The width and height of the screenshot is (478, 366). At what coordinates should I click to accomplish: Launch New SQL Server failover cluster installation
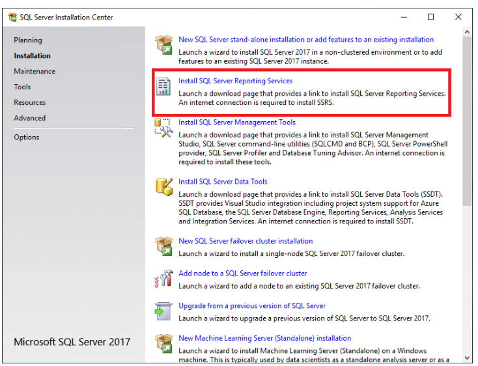pyautogui.click(x=246, y=241)
